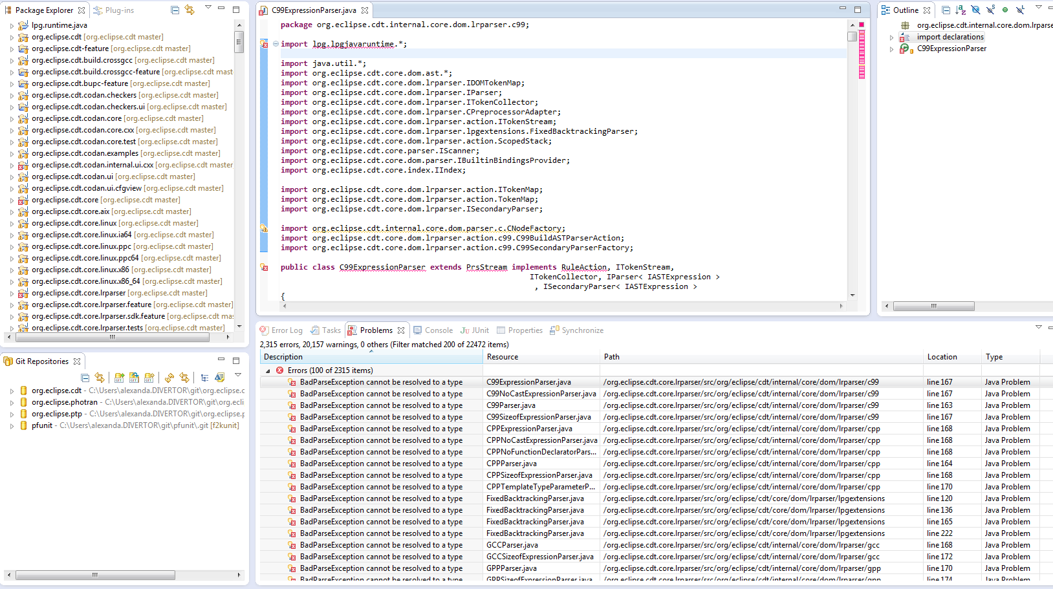Close the Problems tab

pyautogui.click(x=401, y=330)
